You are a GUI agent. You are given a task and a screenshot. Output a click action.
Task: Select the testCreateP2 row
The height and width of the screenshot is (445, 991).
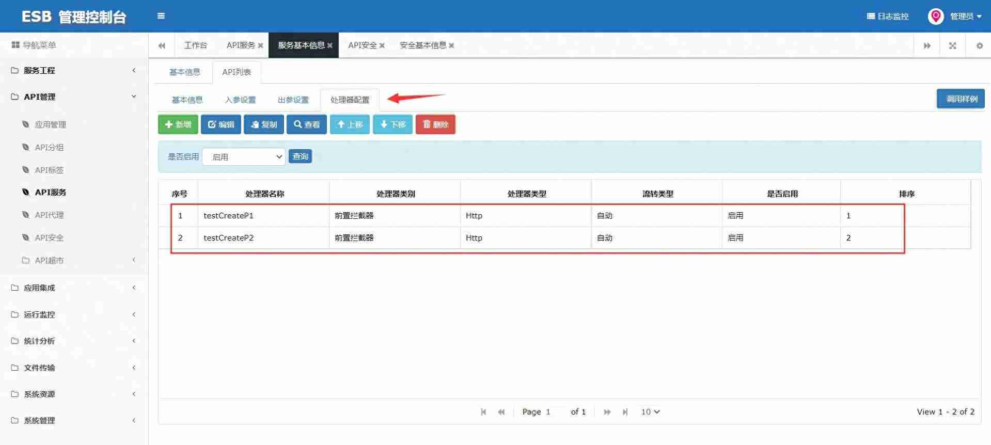click(x=564, y=238)
